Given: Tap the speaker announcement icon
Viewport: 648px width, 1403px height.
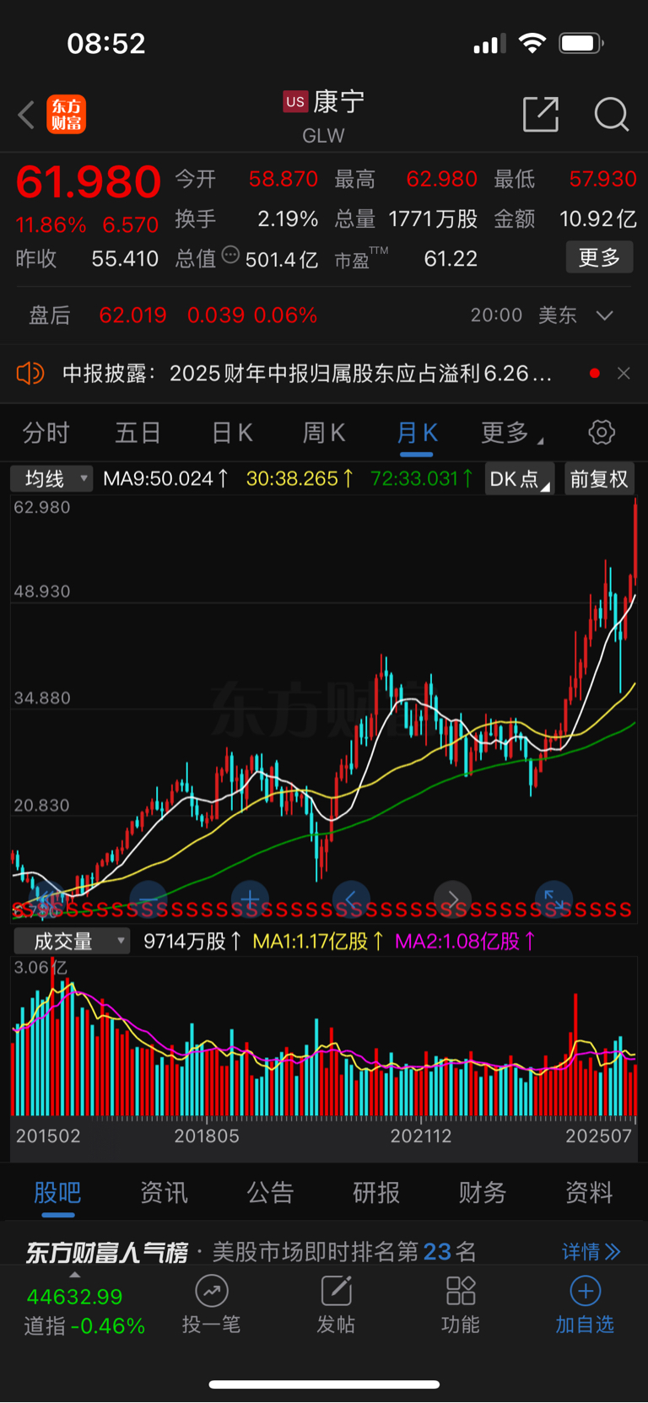Looking at the screenshot, I should click(30, 373).
